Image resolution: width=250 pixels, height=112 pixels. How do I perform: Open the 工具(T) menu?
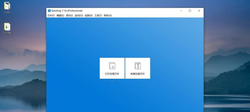click(98, 16)
